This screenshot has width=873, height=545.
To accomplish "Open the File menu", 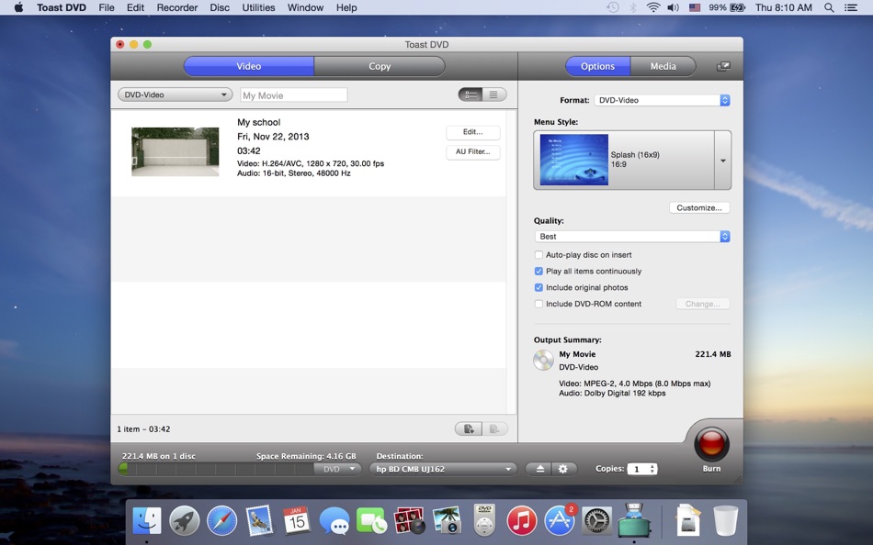I will pos(107,7).
